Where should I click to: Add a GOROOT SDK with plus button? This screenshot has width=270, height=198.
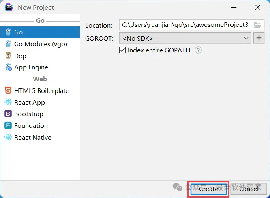pyautogui.click(x=259, y=38)
